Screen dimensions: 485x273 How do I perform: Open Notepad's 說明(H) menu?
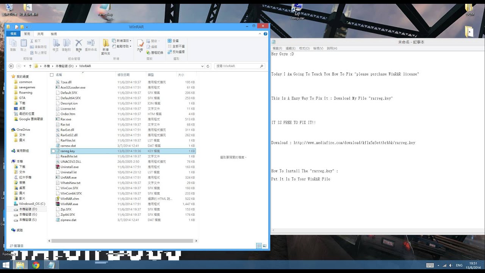(332, 49)
